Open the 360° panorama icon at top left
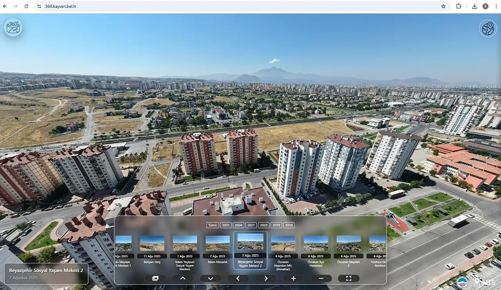Screen dimensions: 501x290 [x=13, y=27]
